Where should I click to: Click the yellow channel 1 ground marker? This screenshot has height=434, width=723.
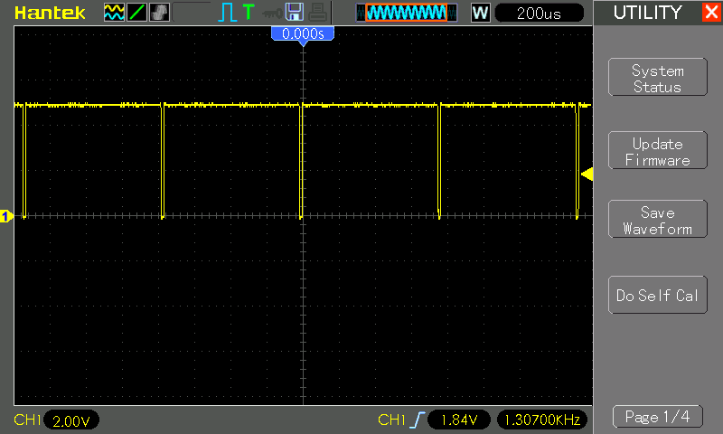(x=6, y=216)
